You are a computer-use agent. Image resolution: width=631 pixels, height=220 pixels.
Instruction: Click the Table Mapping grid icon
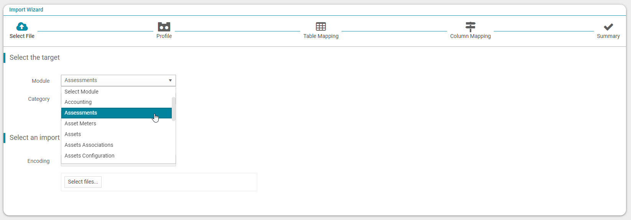[x=321, y=26]
